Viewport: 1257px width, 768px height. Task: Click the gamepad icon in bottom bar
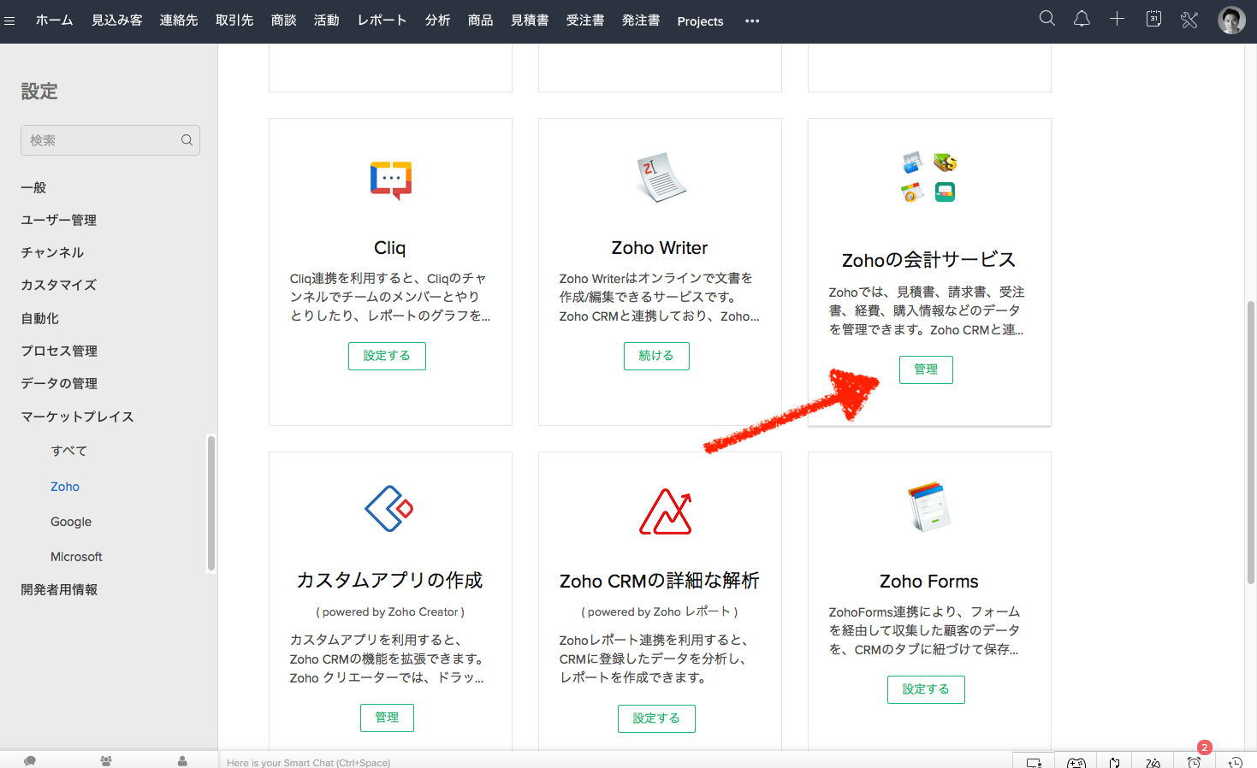[x=1076, y=762]
